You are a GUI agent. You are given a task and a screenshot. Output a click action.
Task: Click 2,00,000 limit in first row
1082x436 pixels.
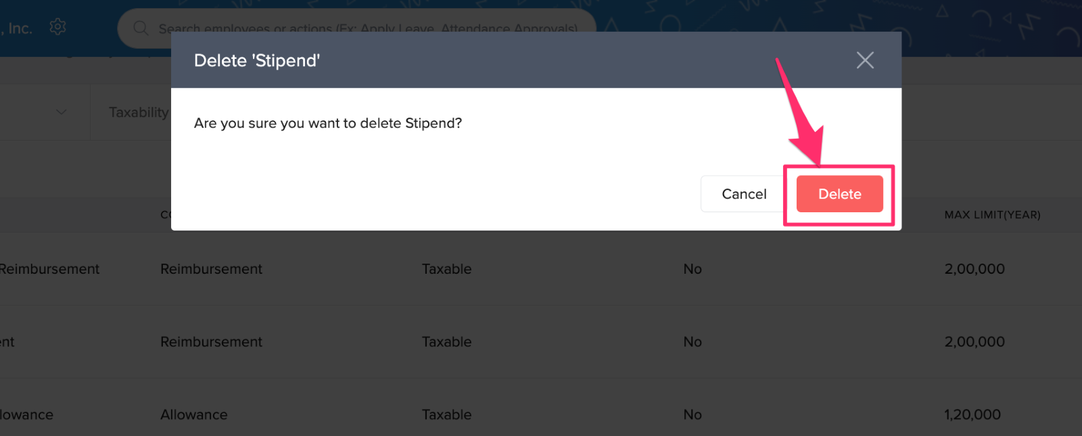[x=974, y=269]
